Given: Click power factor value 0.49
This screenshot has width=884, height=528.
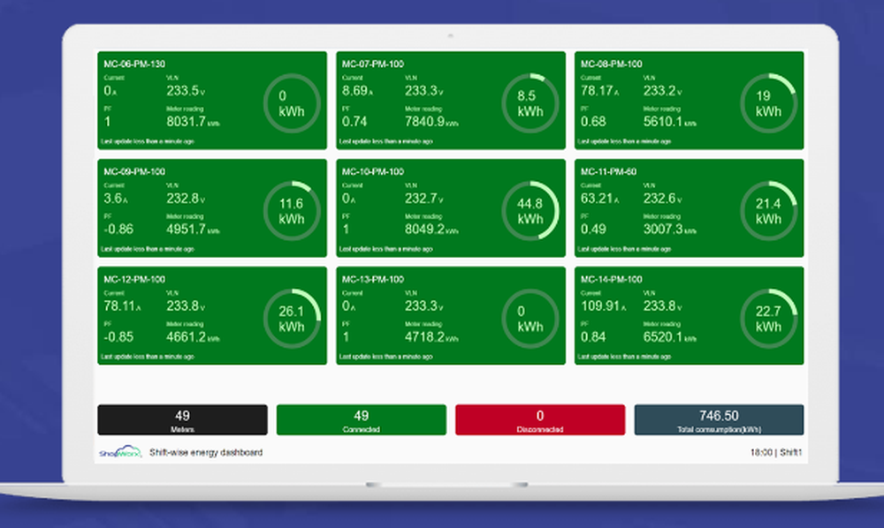Looking at the screenshot, I should tap(593, 229).
